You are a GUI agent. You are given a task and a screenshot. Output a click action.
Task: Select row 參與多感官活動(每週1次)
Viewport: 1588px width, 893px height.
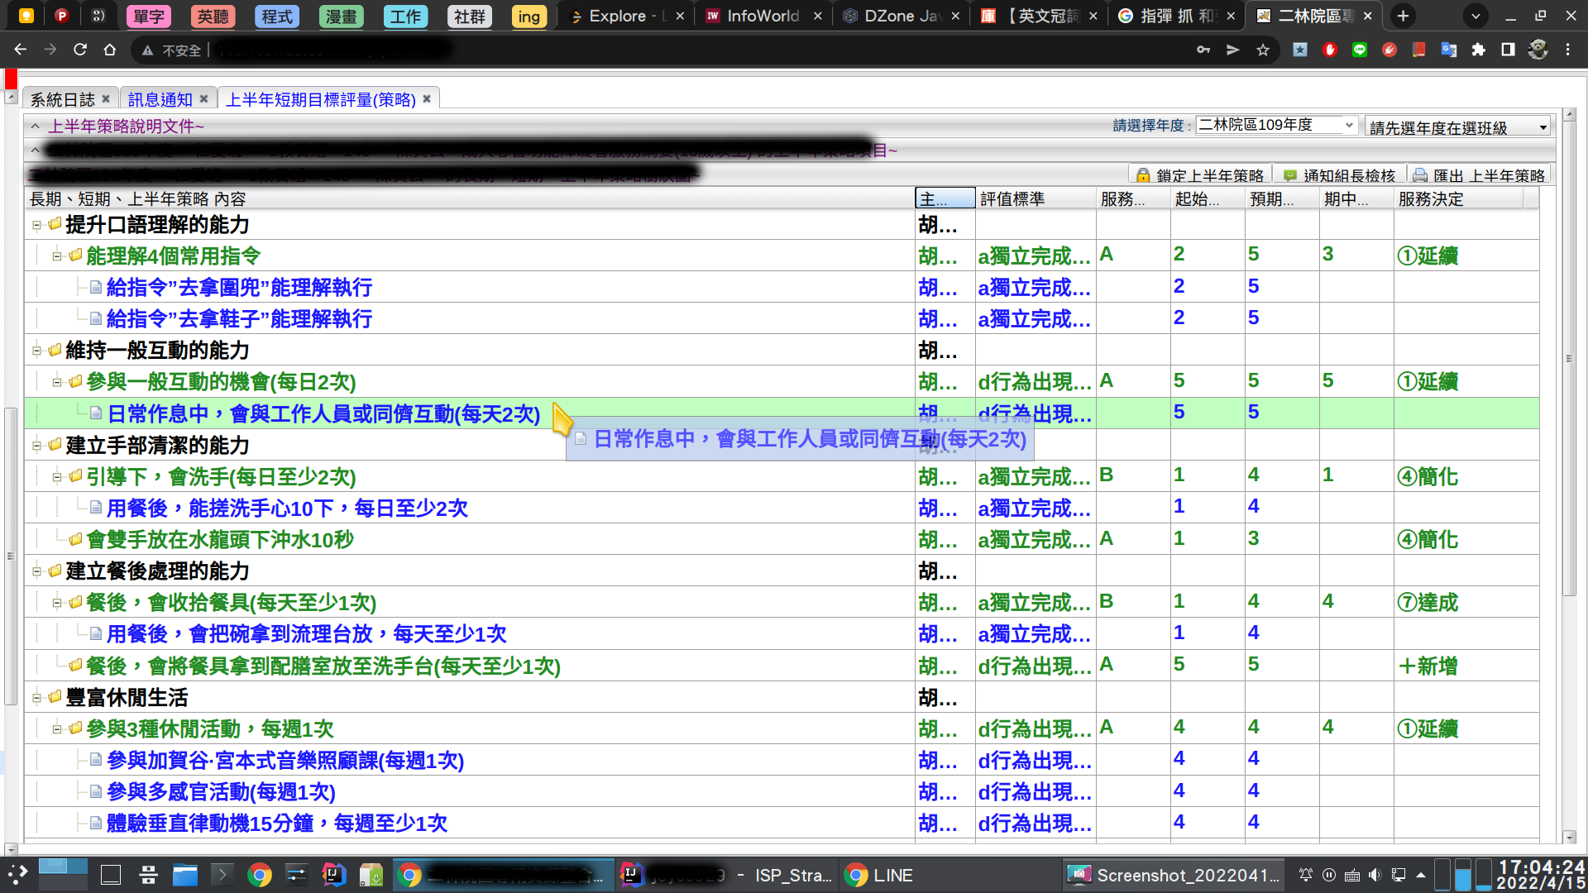pos(782,792)
